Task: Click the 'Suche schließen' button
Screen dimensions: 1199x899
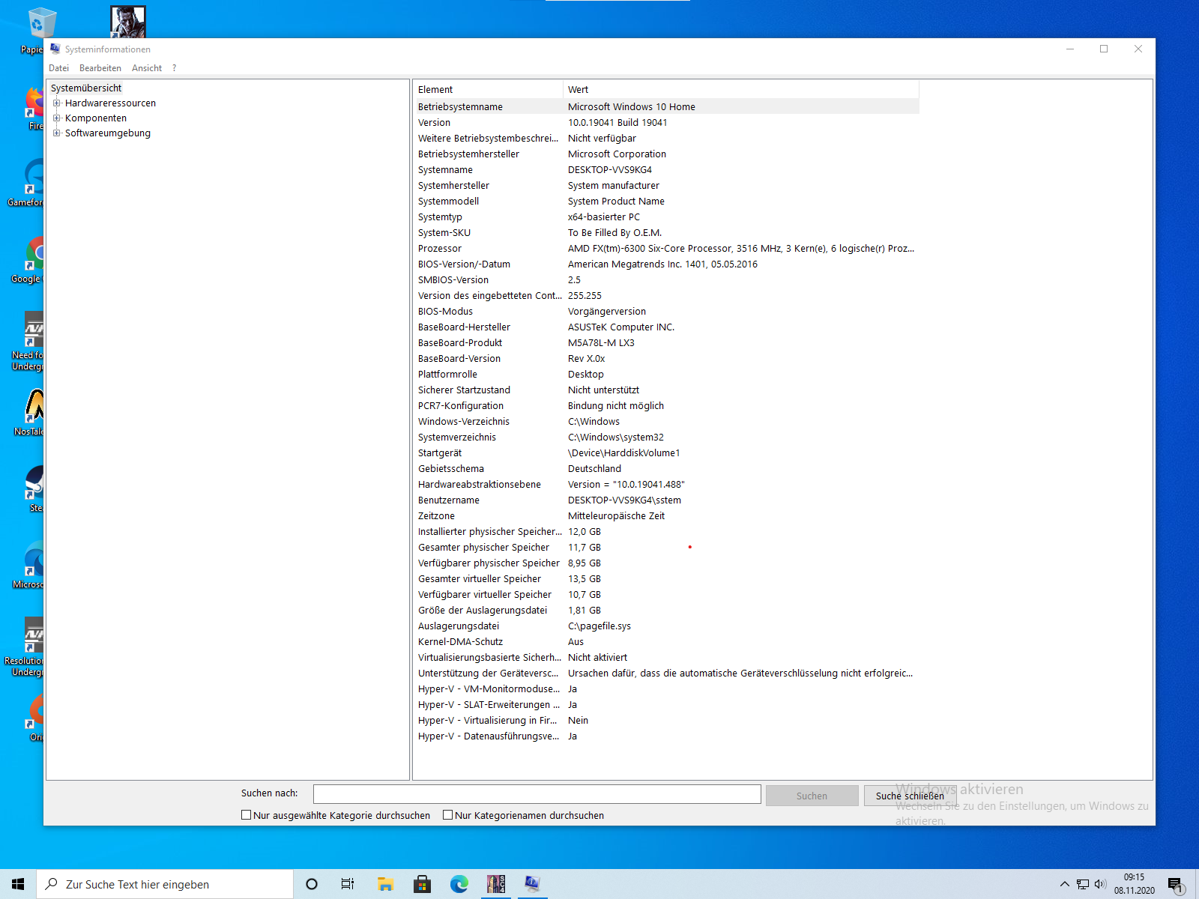Action: 910,796
